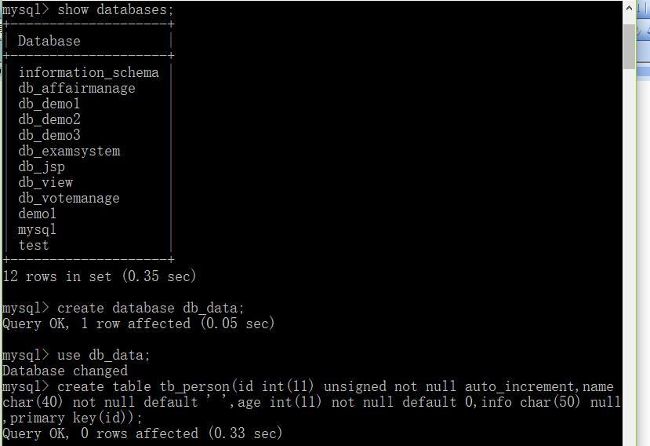Click the db_jsp database entry
Image resolution: width=650 pixels, height=446 pixels.
[x=42, y=167]
